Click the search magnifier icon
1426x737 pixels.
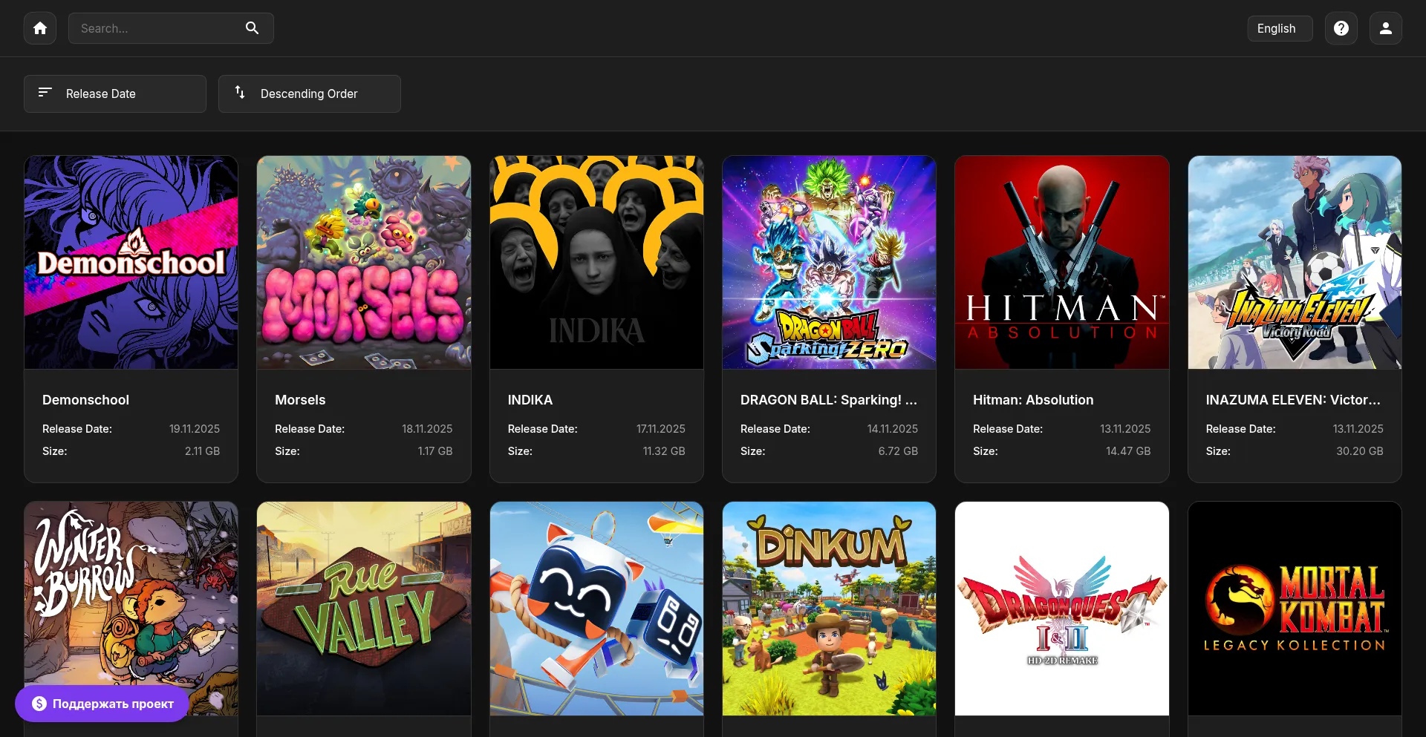[x=252, y=28]
